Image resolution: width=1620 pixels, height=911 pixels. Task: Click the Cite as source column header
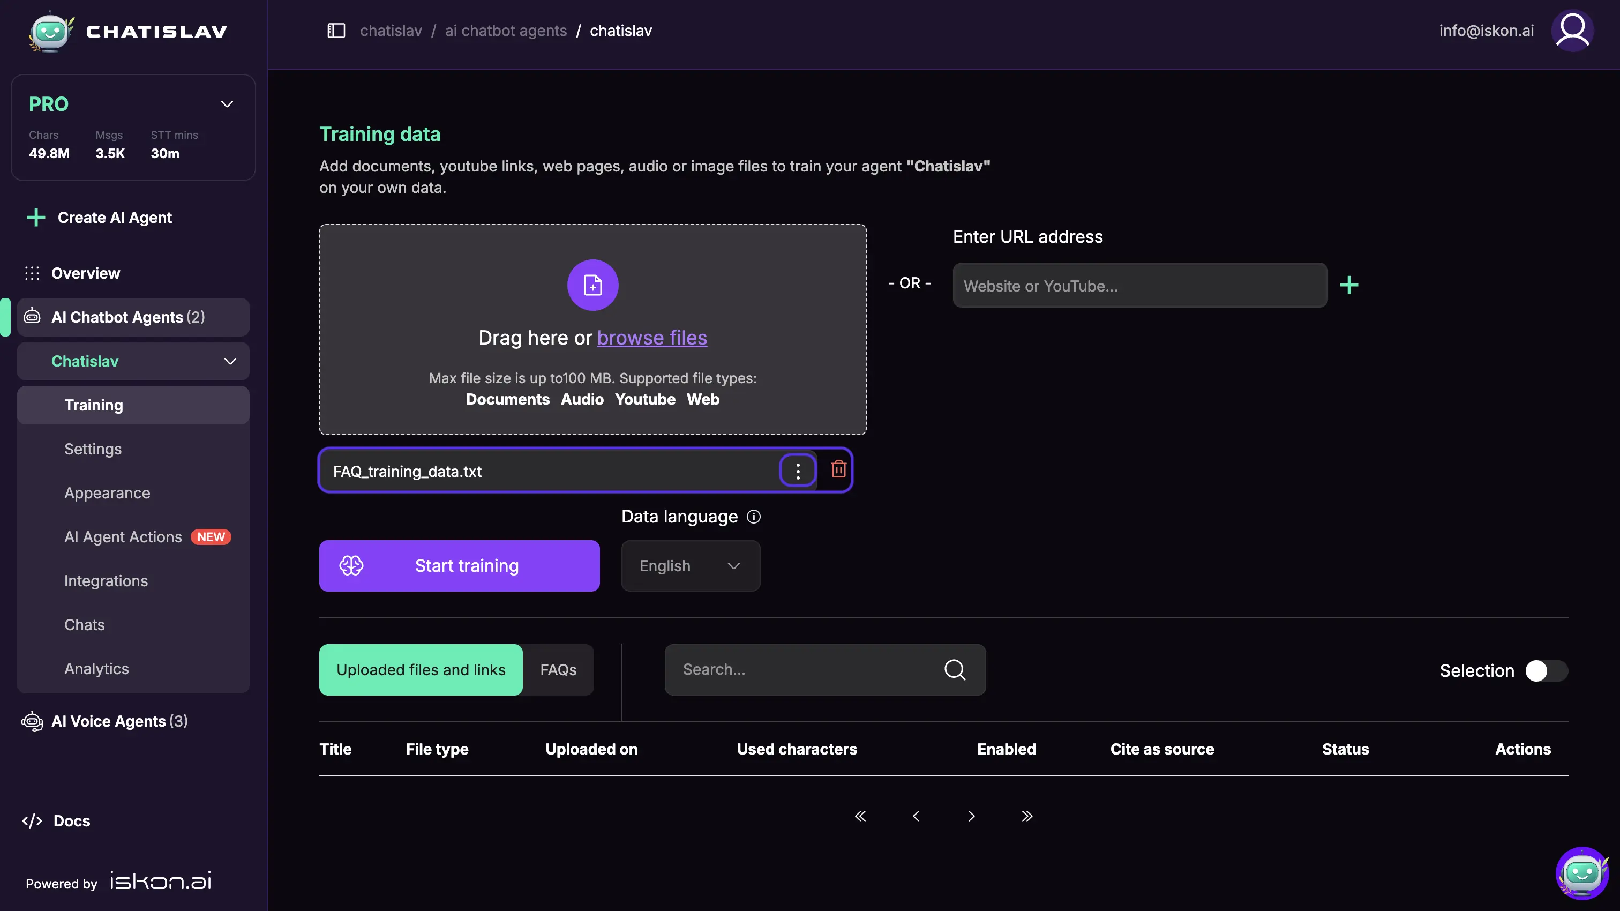(1161, 749)
